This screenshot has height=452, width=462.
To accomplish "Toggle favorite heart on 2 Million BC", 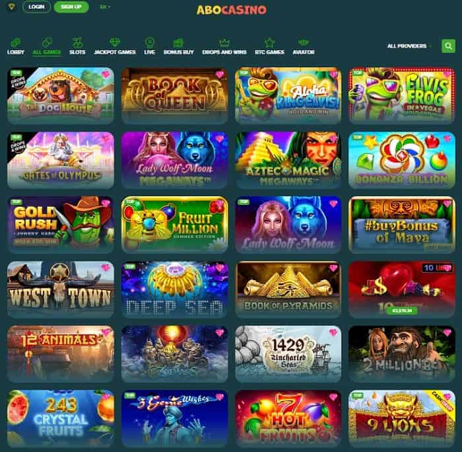I will (x=447, y=332).
